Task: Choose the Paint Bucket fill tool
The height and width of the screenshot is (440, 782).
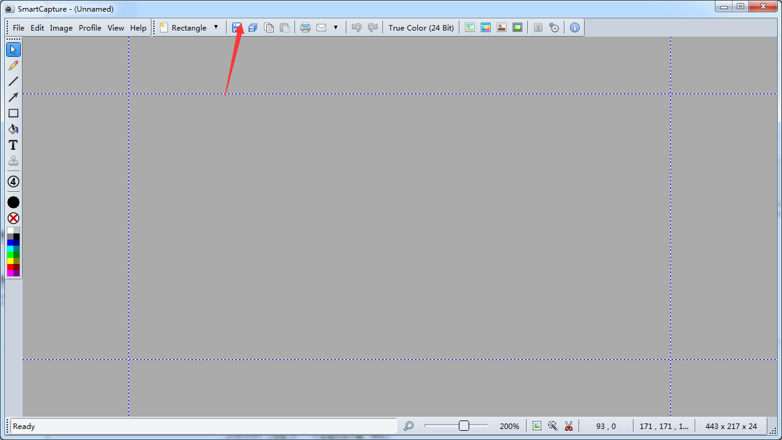Action: (13, 129)
